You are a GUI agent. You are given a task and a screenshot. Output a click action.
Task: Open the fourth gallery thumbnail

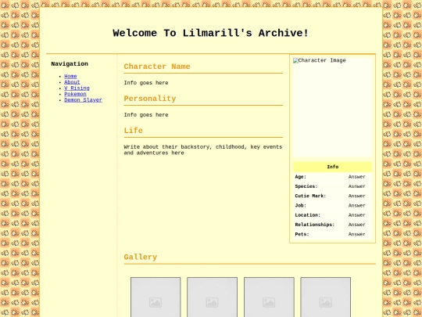coord(325,297)
